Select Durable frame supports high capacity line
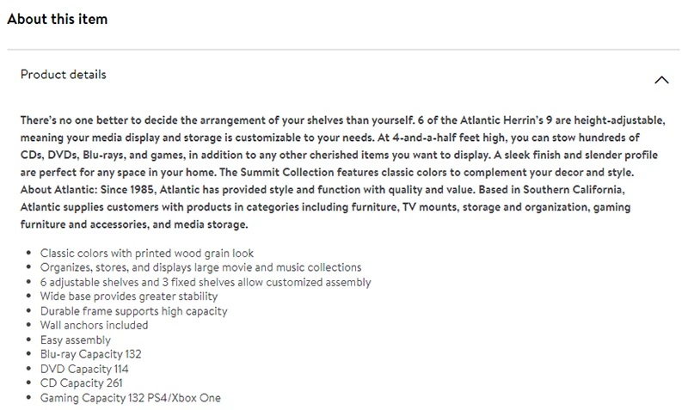Screen dimensions: 688x410 pyautogui.click(x=134, y=311)
